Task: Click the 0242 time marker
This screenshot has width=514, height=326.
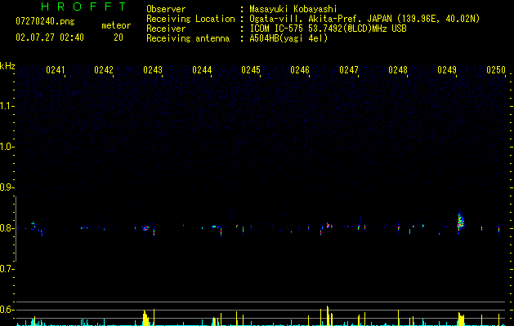Action: coord(104,70)
